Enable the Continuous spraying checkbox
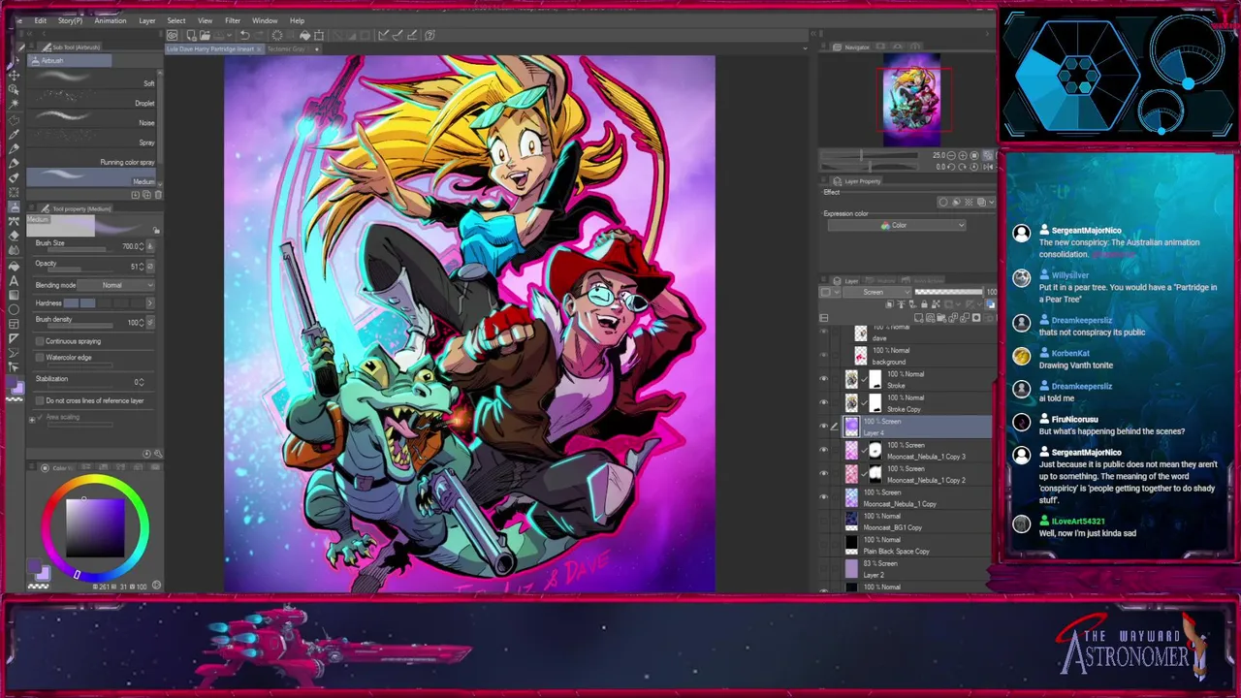The height and width of the screenshot is (698, 1241). click(x=40, y=341)
